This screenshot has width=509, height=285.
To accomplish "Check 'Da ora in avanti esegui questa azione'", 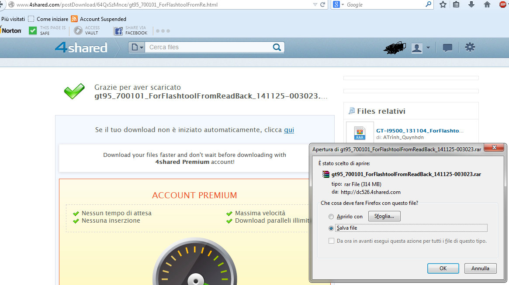I will point(331,241).
